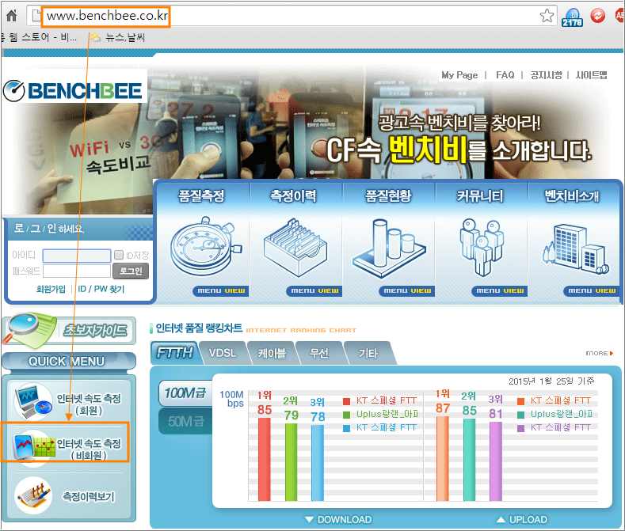Open the 커뮤니티 people icon
This screenshot has height=531, width=625.
click(482, 247)
